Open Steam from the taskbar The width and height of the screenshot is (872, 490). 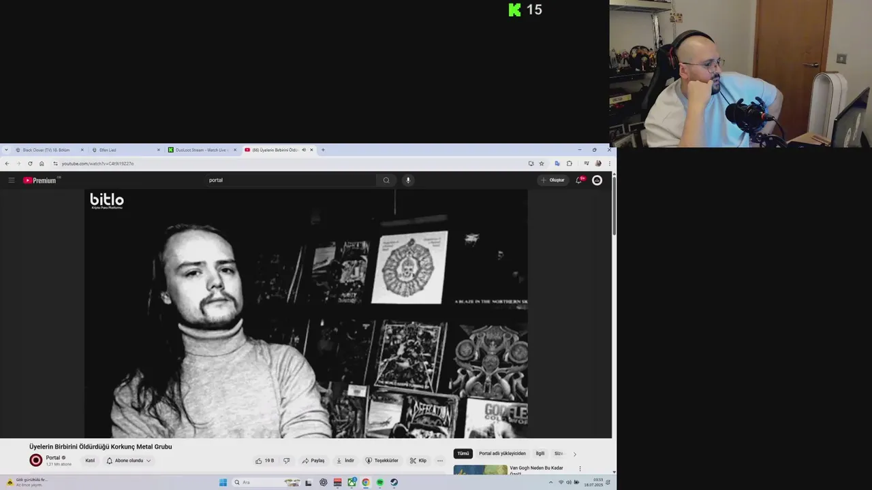pos(394,483)
